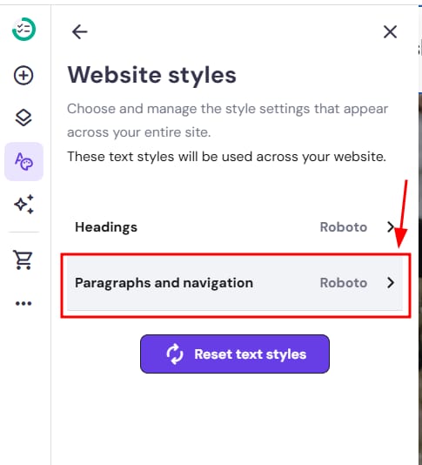The image size is (422, 465).
Task: Click the circular arrows icon in Reset button
Action: (x=175, y=354)
